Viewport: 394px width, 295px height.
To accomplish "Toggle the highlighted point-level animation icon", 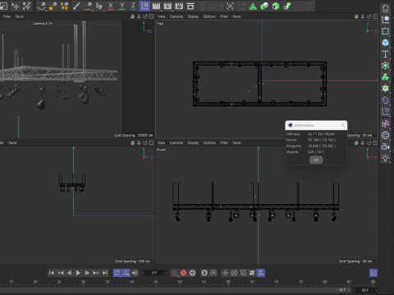I will (x=261, y=273).
